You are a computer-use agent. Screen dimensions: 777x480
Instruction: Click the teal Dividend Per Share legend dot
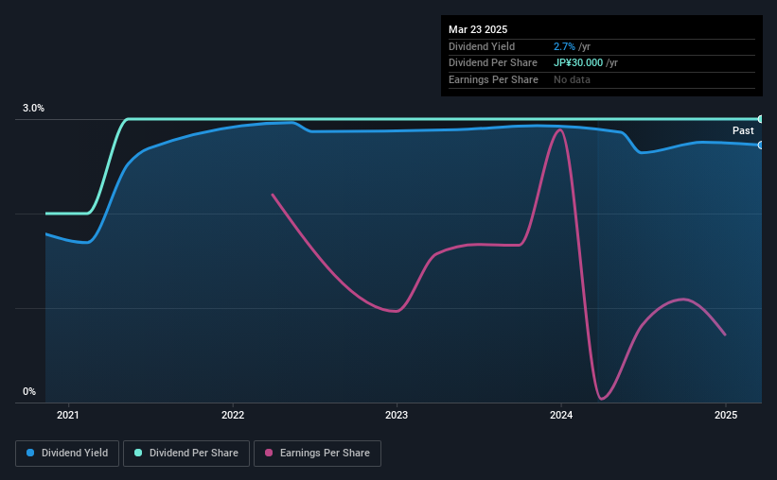pyautogui.click(x=138, y=453)
